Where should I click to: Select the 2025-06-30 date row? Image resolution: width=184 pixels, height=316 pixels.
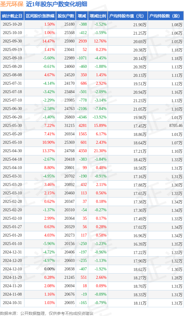(x=12, y=109)
